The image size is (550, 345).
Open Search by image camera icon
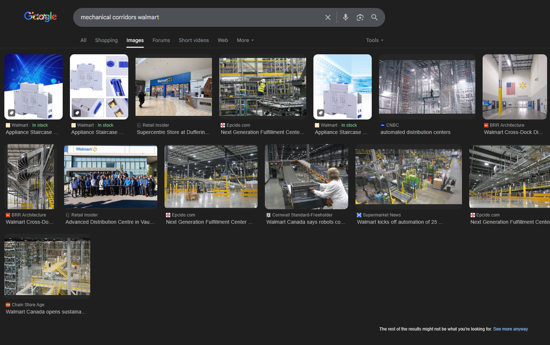pyautogui.click(x=360, y=17)
